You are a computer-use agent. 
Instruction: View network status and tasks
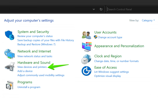[35, 56]
